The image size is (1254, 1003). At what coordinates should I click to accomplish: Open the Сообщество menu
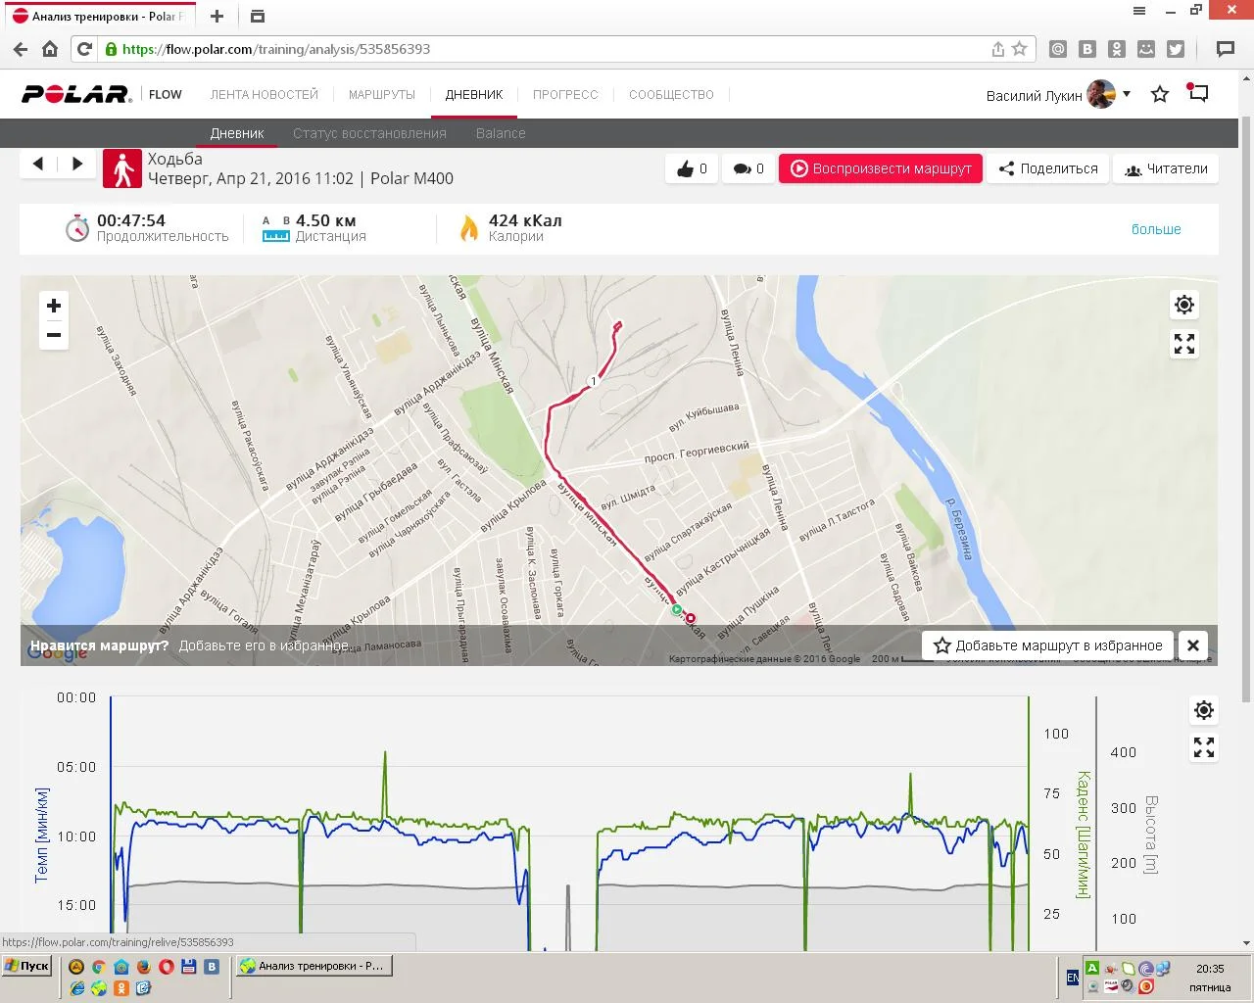(671, 95)
